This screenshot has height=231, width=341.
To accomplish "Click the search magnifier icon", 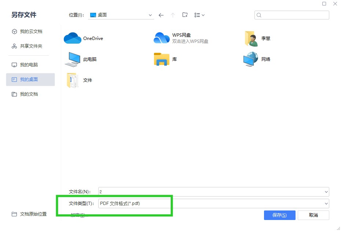I will click(259, 15).
